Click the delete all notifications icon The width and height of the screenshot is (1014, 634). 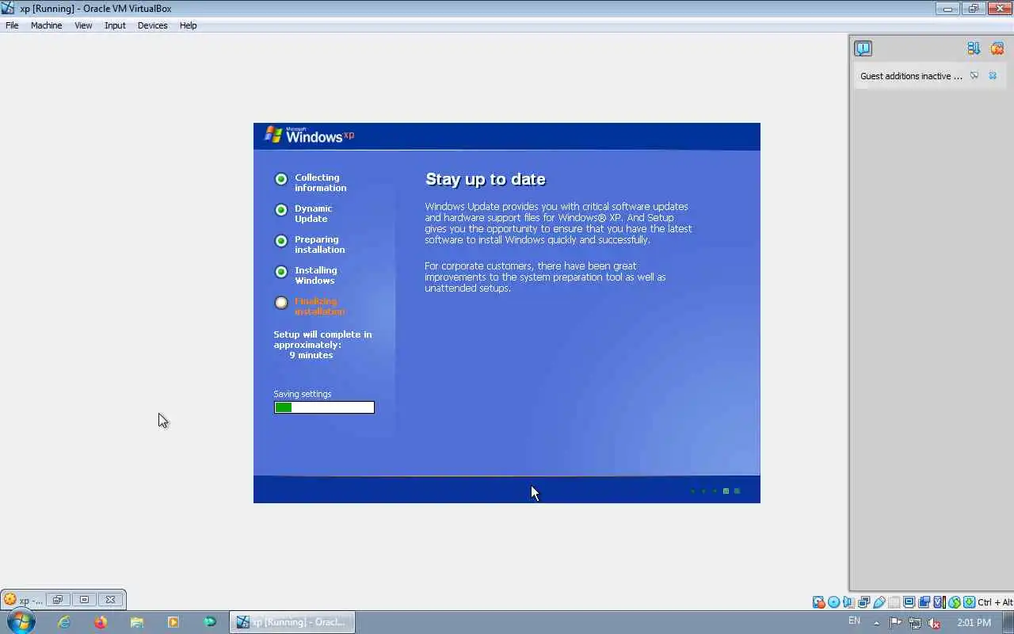pyautogui.click(x=997, y=48)
